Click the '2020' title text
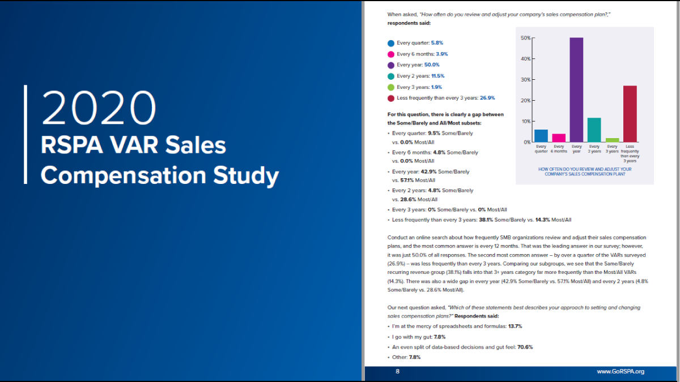This screenshot has height=382, width=680. click(99, 108)
